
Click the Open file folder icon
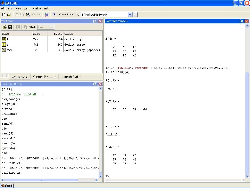pos(9,15)
